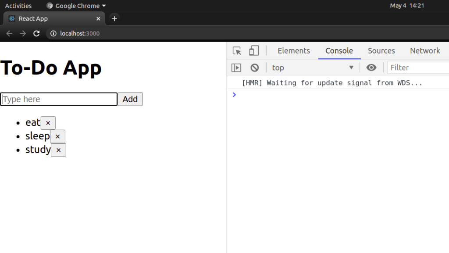Screen dimensions: 449x253
Task: Open the Activities overview
Action: click(18, 6)
